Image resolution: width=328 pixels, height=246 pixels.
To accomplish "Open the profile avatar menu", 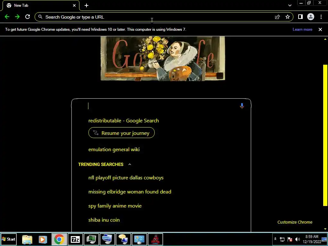I will 311,17.
